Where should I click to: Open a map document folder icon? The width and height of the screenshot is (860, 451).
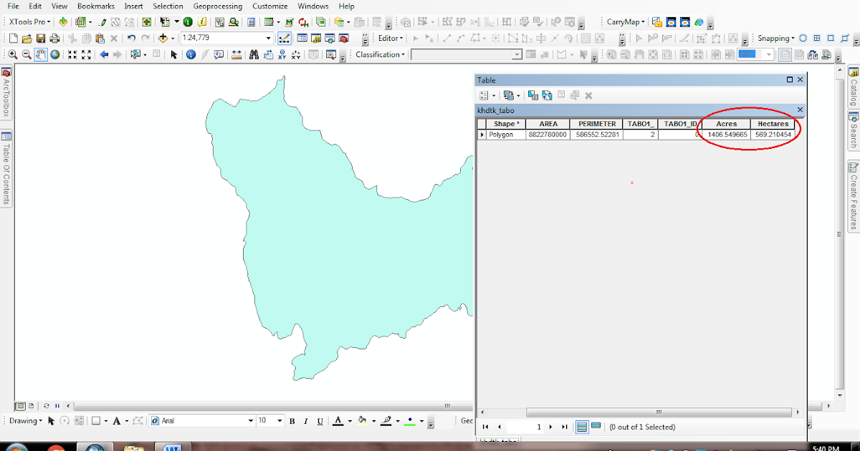[x=27, y=38]
